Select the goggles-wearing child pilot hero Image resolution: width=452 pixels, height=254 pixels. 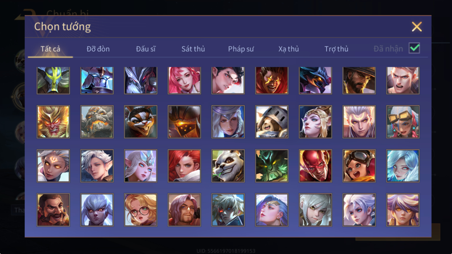(359, 166)
